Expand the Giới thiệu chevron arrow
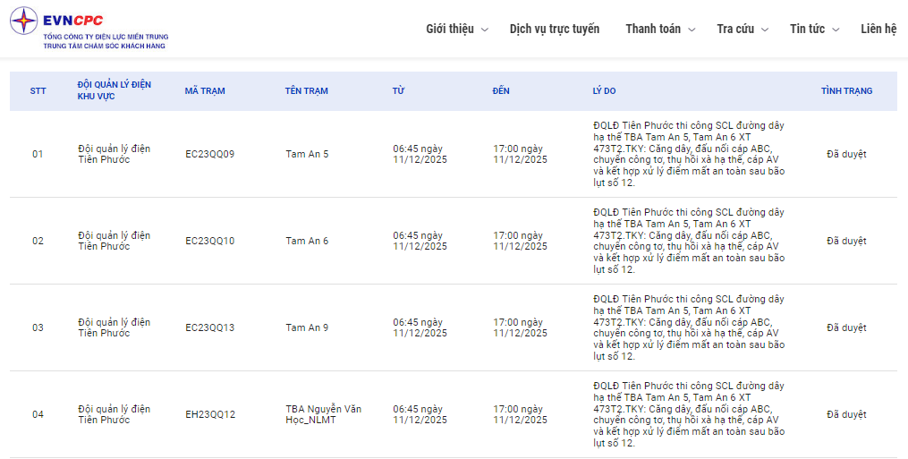This screenshot has width=908, height=459. [x=485, y=30]
